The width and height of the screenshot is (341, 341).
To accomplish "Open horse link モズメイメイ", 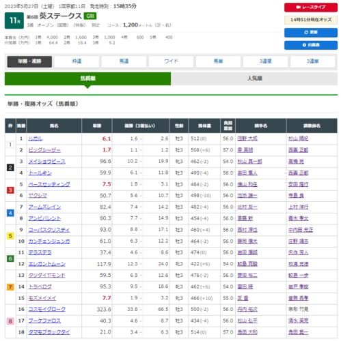I will [42, 298].
